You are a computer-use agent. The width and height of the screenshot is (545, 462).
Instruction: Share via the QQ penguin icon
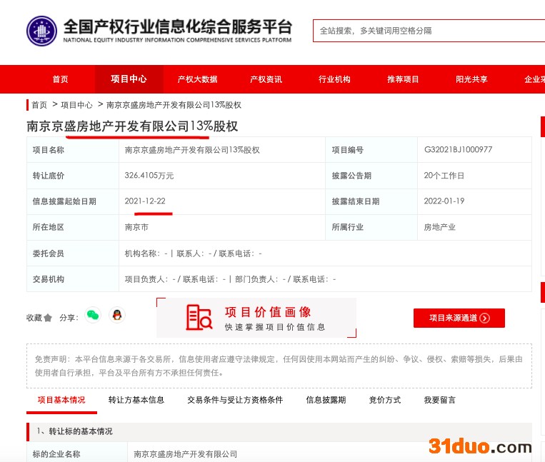pyautogui.click(x=117, y=315)
